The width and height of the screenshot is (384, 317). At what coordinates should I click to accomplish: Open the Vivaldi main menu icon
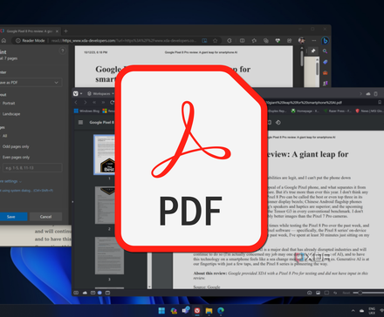coord(76,93)
